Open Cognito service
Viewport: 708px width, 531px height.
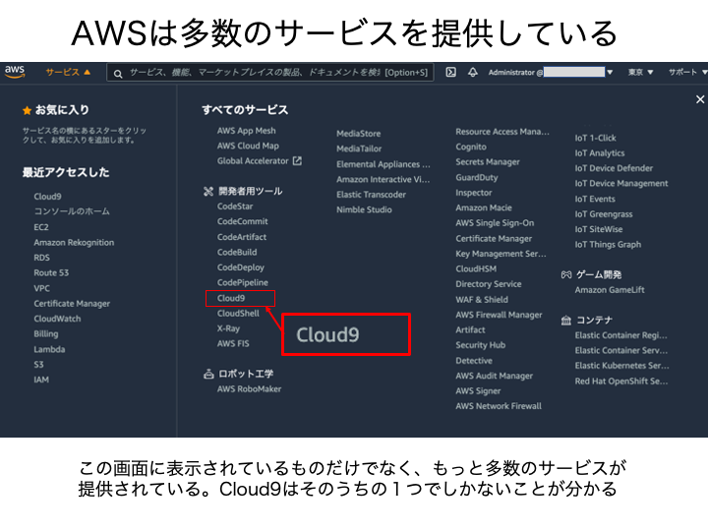tap(471, 147)
